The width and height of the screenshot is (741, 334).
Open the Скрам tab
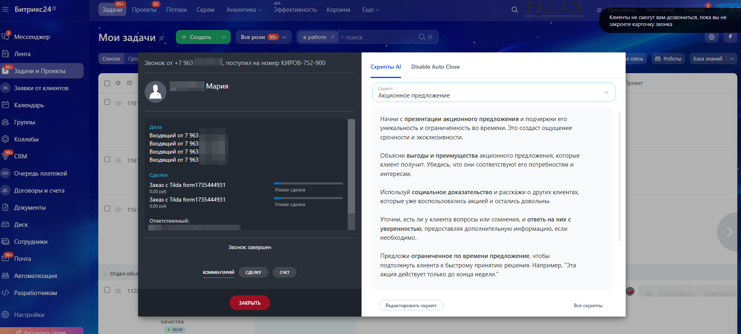[205, 10]
